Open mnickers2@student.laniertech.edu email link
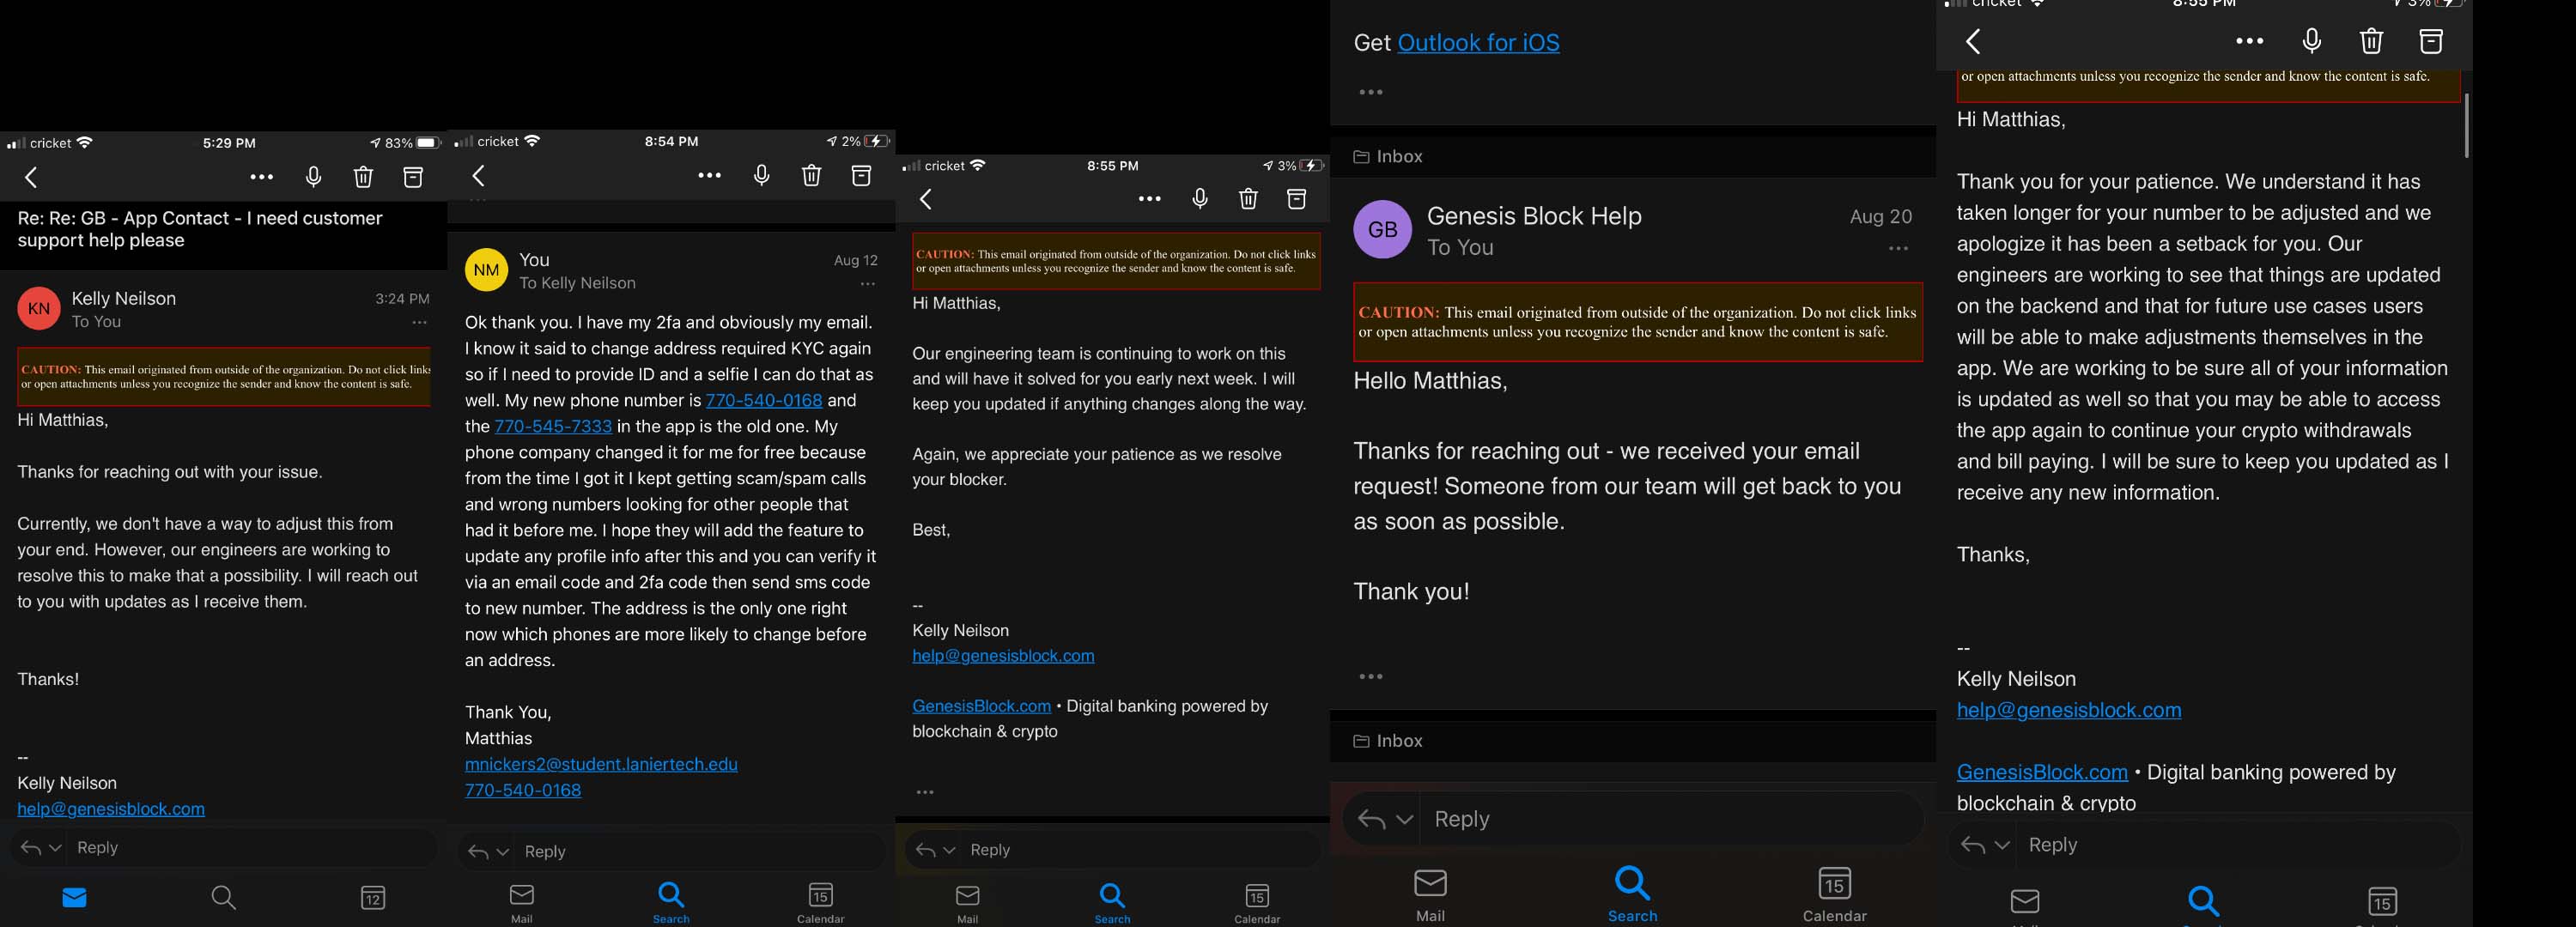Screen dimensions: 2576x927 click(601, 764)
